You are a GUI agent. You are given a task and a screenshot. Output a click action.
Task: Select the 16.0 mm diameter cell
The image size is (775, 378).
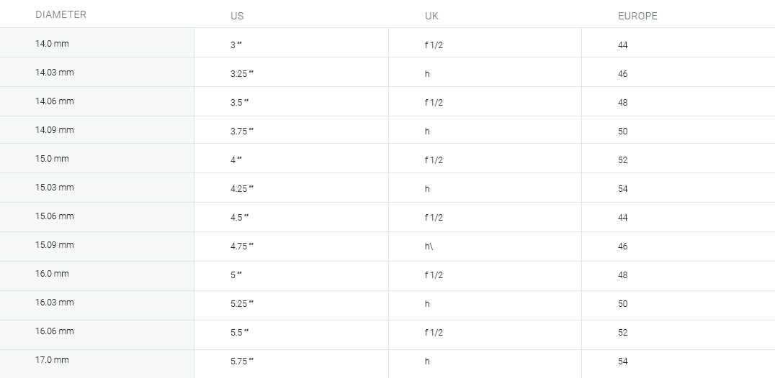click(x=97, y=276)
